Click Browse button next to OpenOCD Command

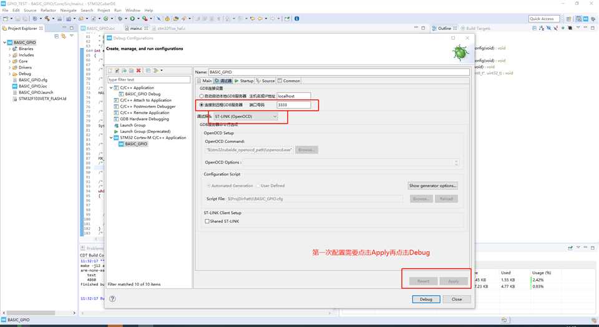(306, 150)
